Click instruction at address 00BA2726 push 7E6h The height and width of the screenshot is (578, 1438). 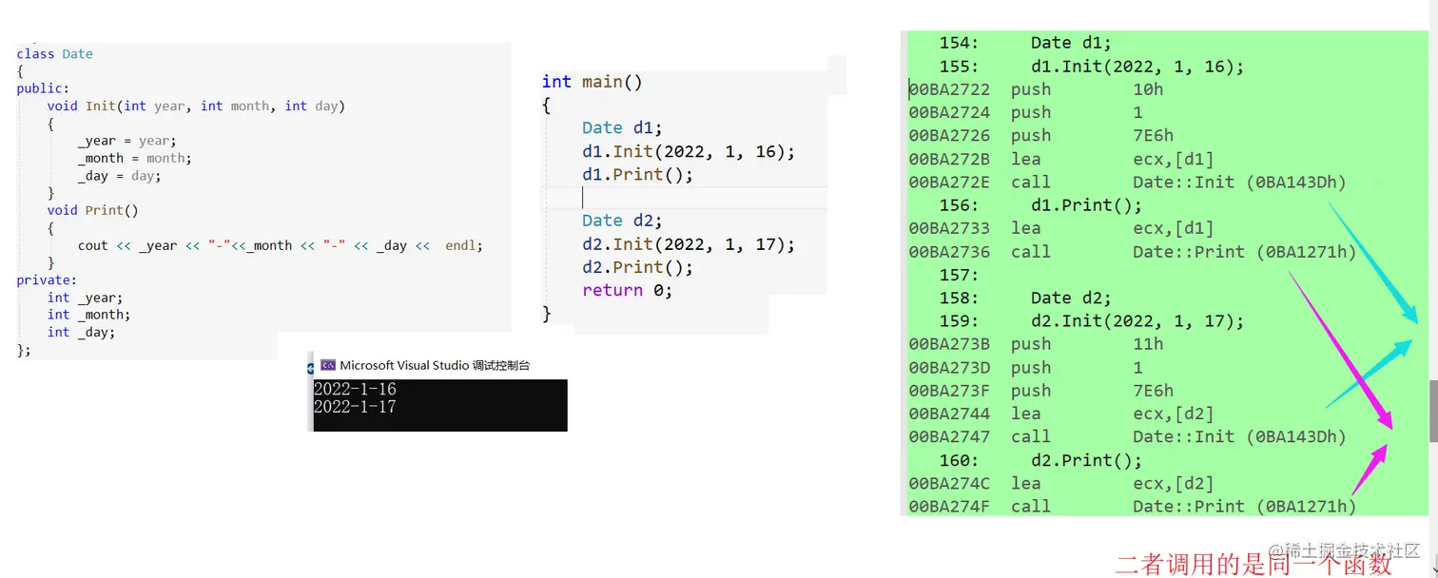coord(1041,136)
